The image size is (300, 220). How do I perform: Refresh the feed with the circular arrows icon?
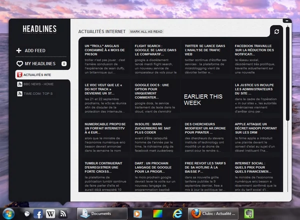pos(276,31)
